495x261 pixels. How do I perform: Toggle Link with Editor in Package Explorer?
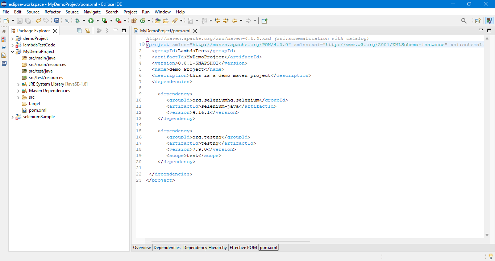(87, 31)
